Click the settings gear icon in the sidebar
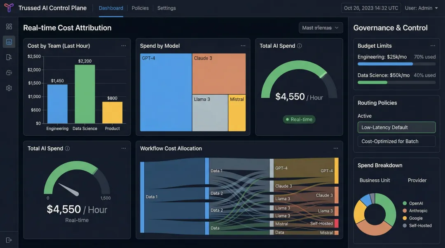445x248 pixels. [x=9, y=88]
